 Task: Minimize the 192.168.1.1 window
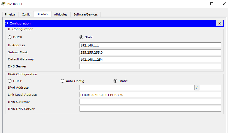[x=199, y=4]
